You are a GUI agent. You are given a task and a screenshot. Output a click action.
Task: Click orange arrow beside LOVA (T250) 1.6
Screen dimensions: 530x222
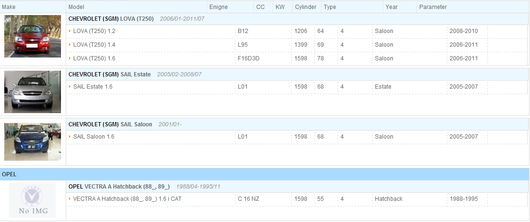point(70,58)
